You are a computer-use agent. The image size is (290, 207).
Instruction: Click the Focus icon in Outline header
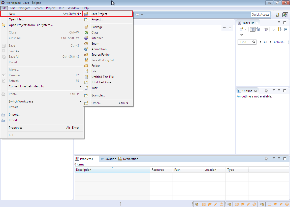click(267, 91)
